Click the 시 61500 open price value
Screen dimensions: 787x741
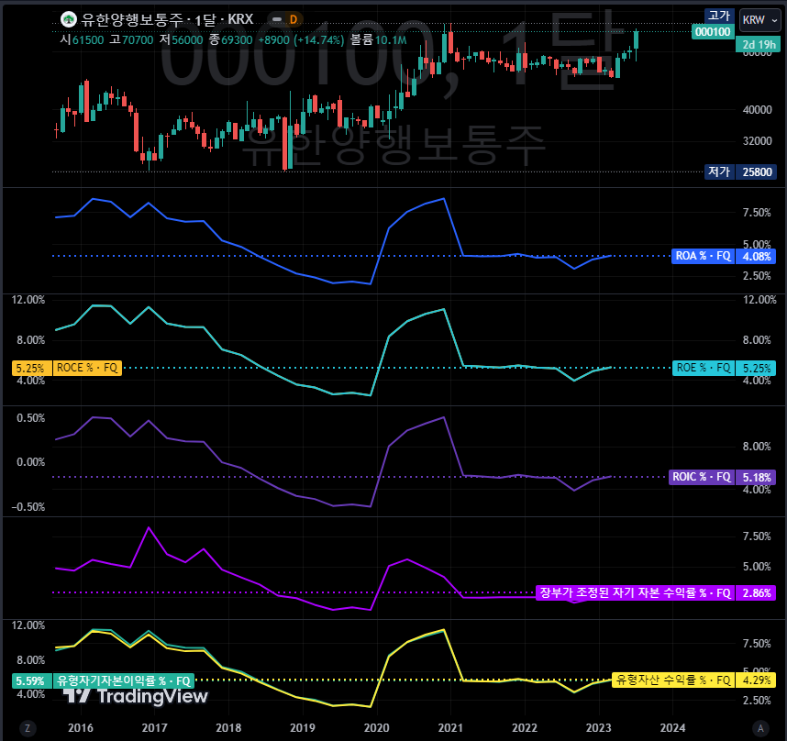tap(82, 40)
